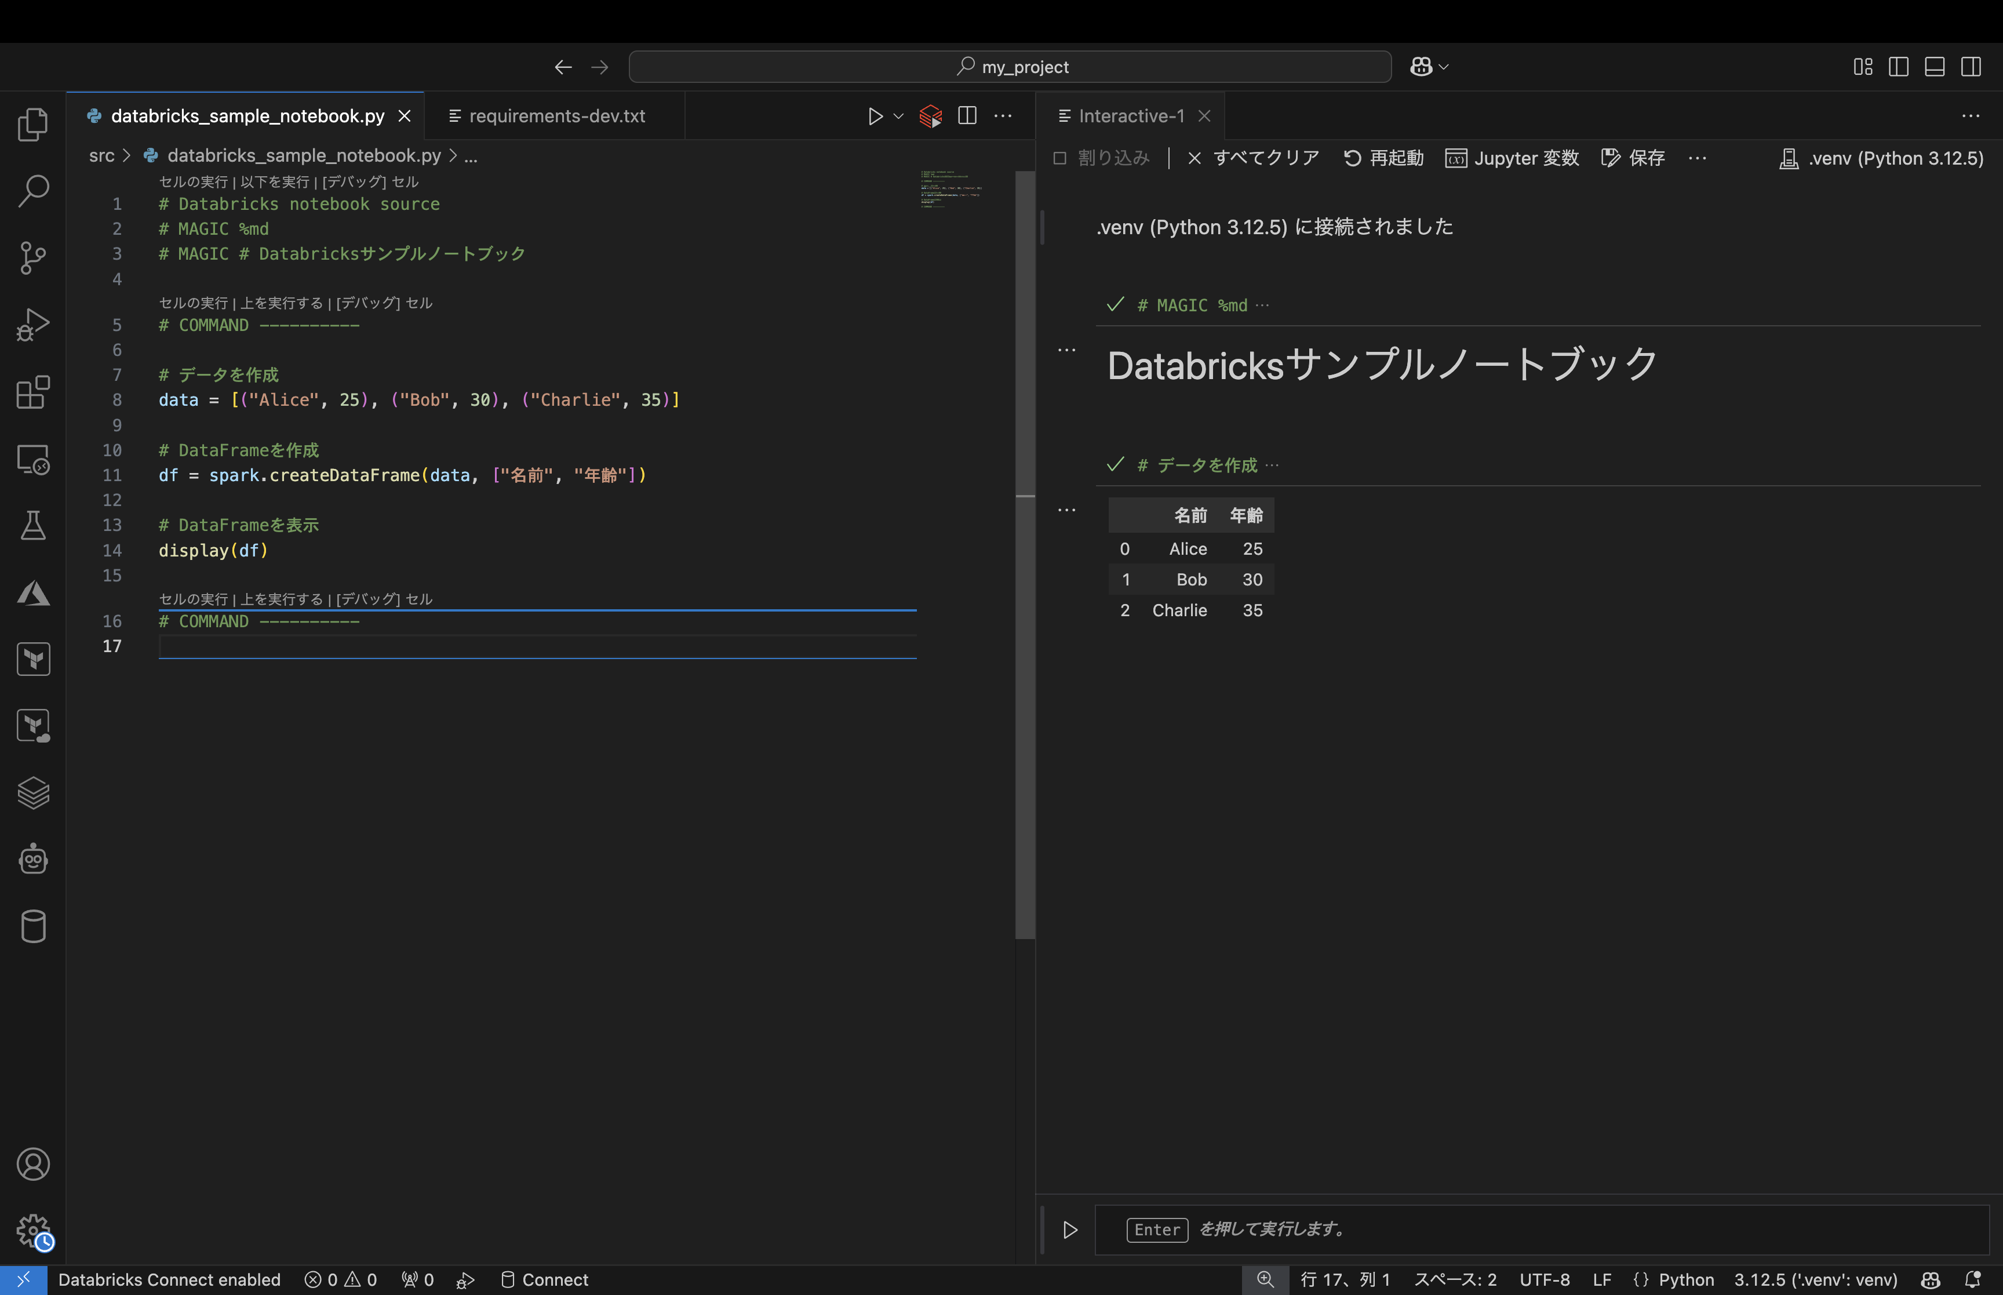Open the Extensions view icon
The image size is (2003, 1295).
coord(34,392)
